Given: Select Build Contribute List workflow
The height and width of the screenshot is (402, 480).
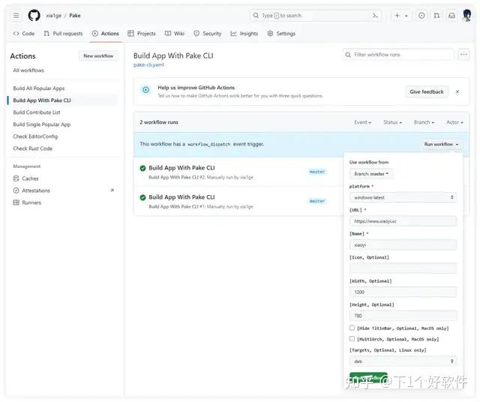Looking at the screenshot, I should click(x=37, y=112).
